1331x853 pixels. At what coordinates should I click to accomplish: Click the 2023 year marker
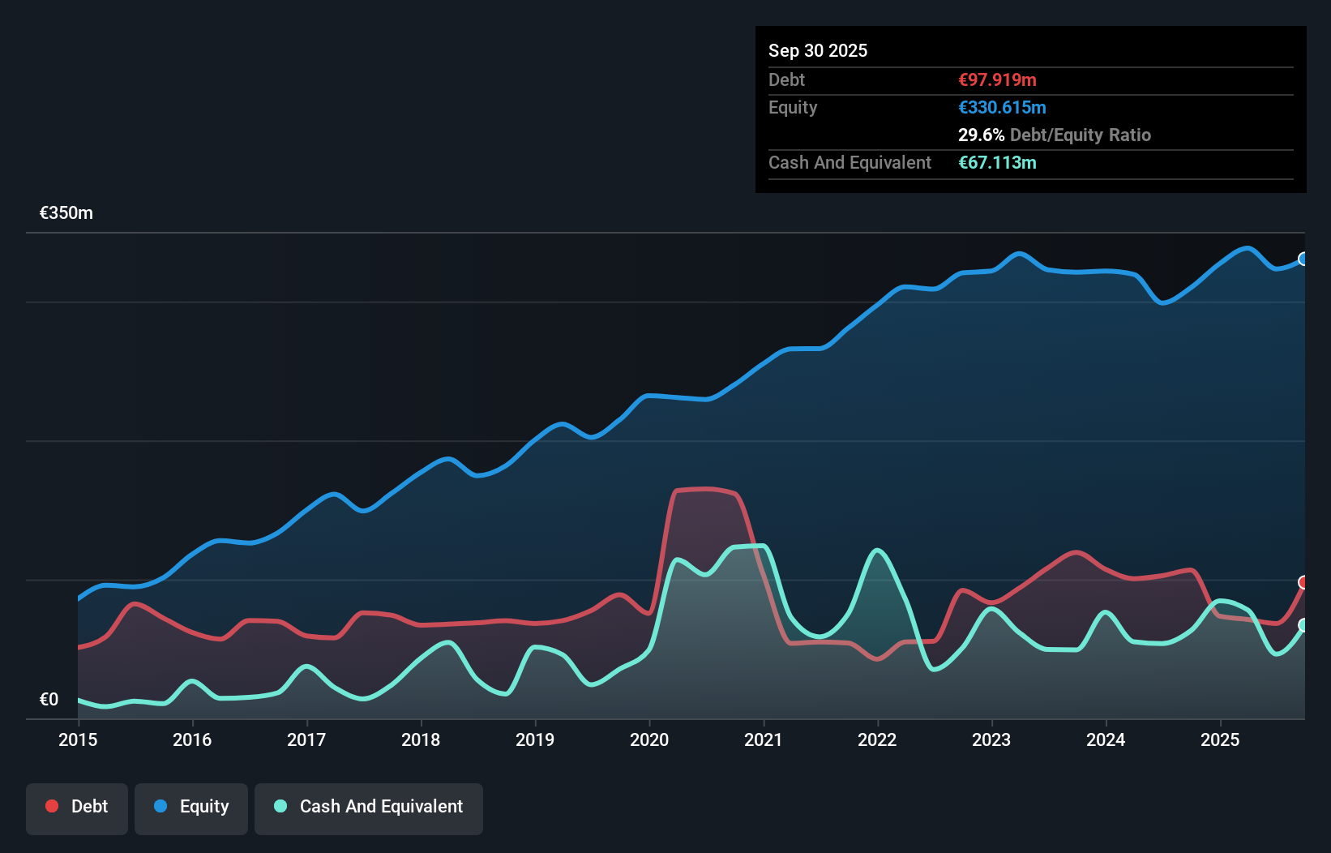(991, 739)
